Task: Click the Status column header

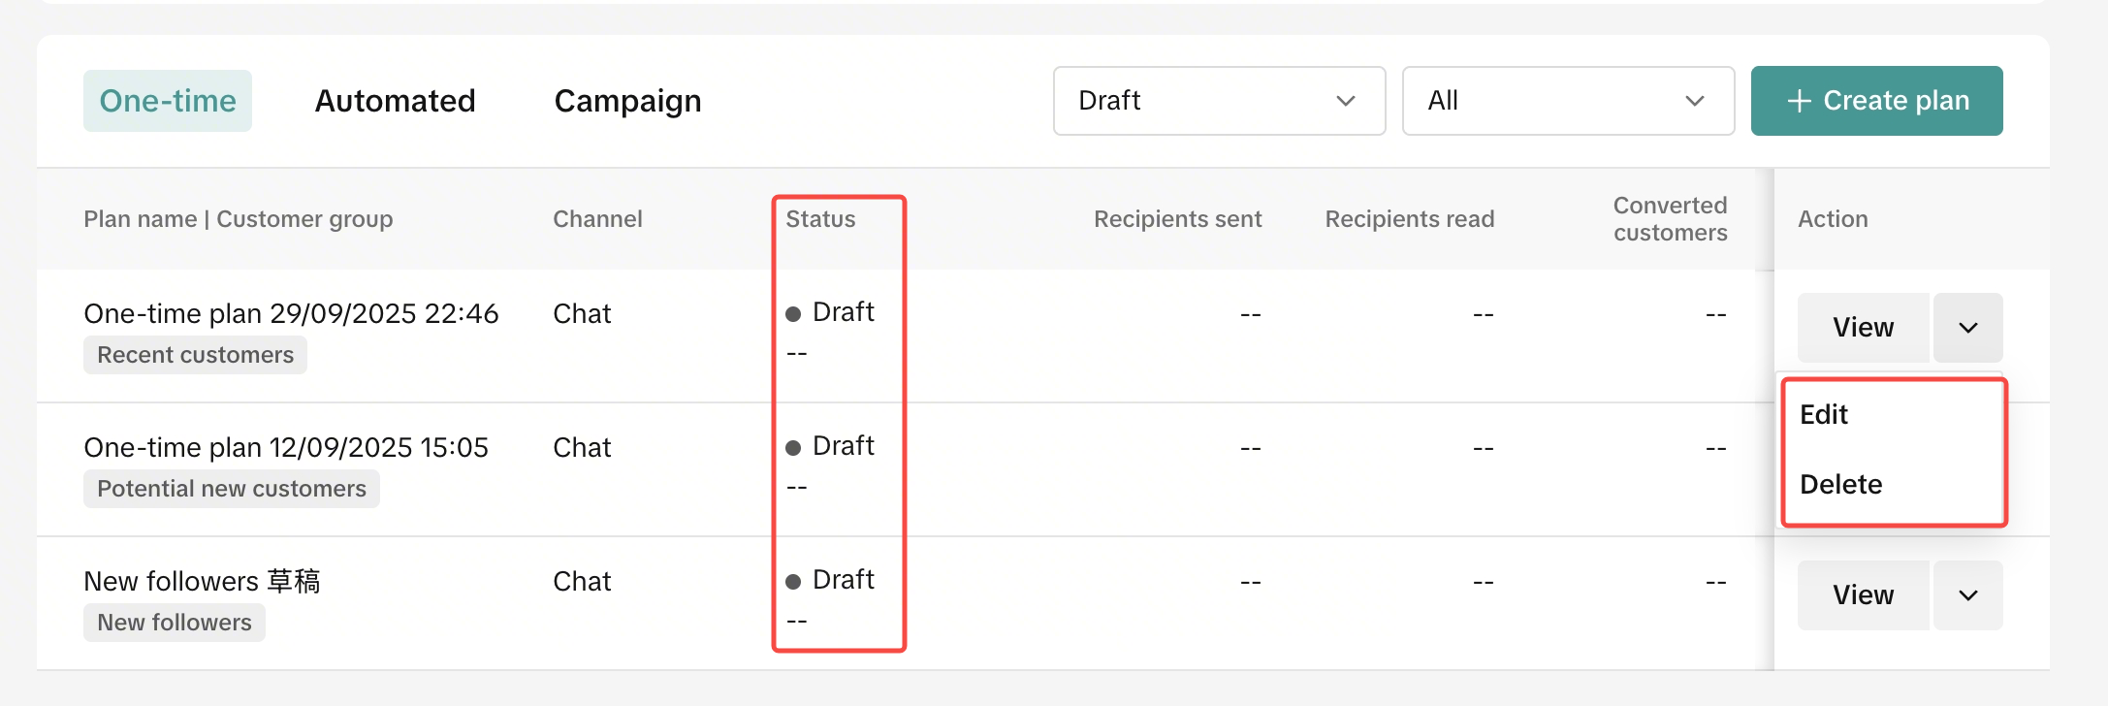Action: tap(820, 219)
